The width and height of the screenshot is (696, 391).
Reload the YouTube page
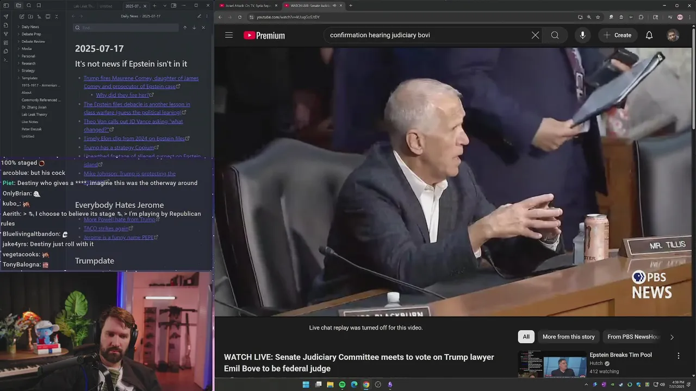coord(240,17)
